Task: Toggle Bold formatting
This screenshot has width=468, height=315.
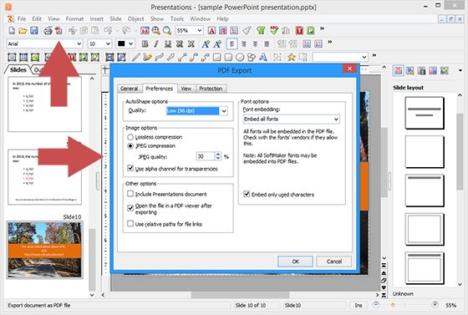Action: (x=145, y=44)
